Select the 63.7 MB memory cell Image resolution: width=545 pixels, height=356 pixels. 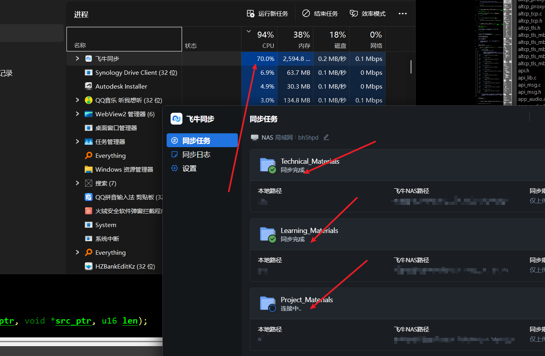click(x=295, y=72)
